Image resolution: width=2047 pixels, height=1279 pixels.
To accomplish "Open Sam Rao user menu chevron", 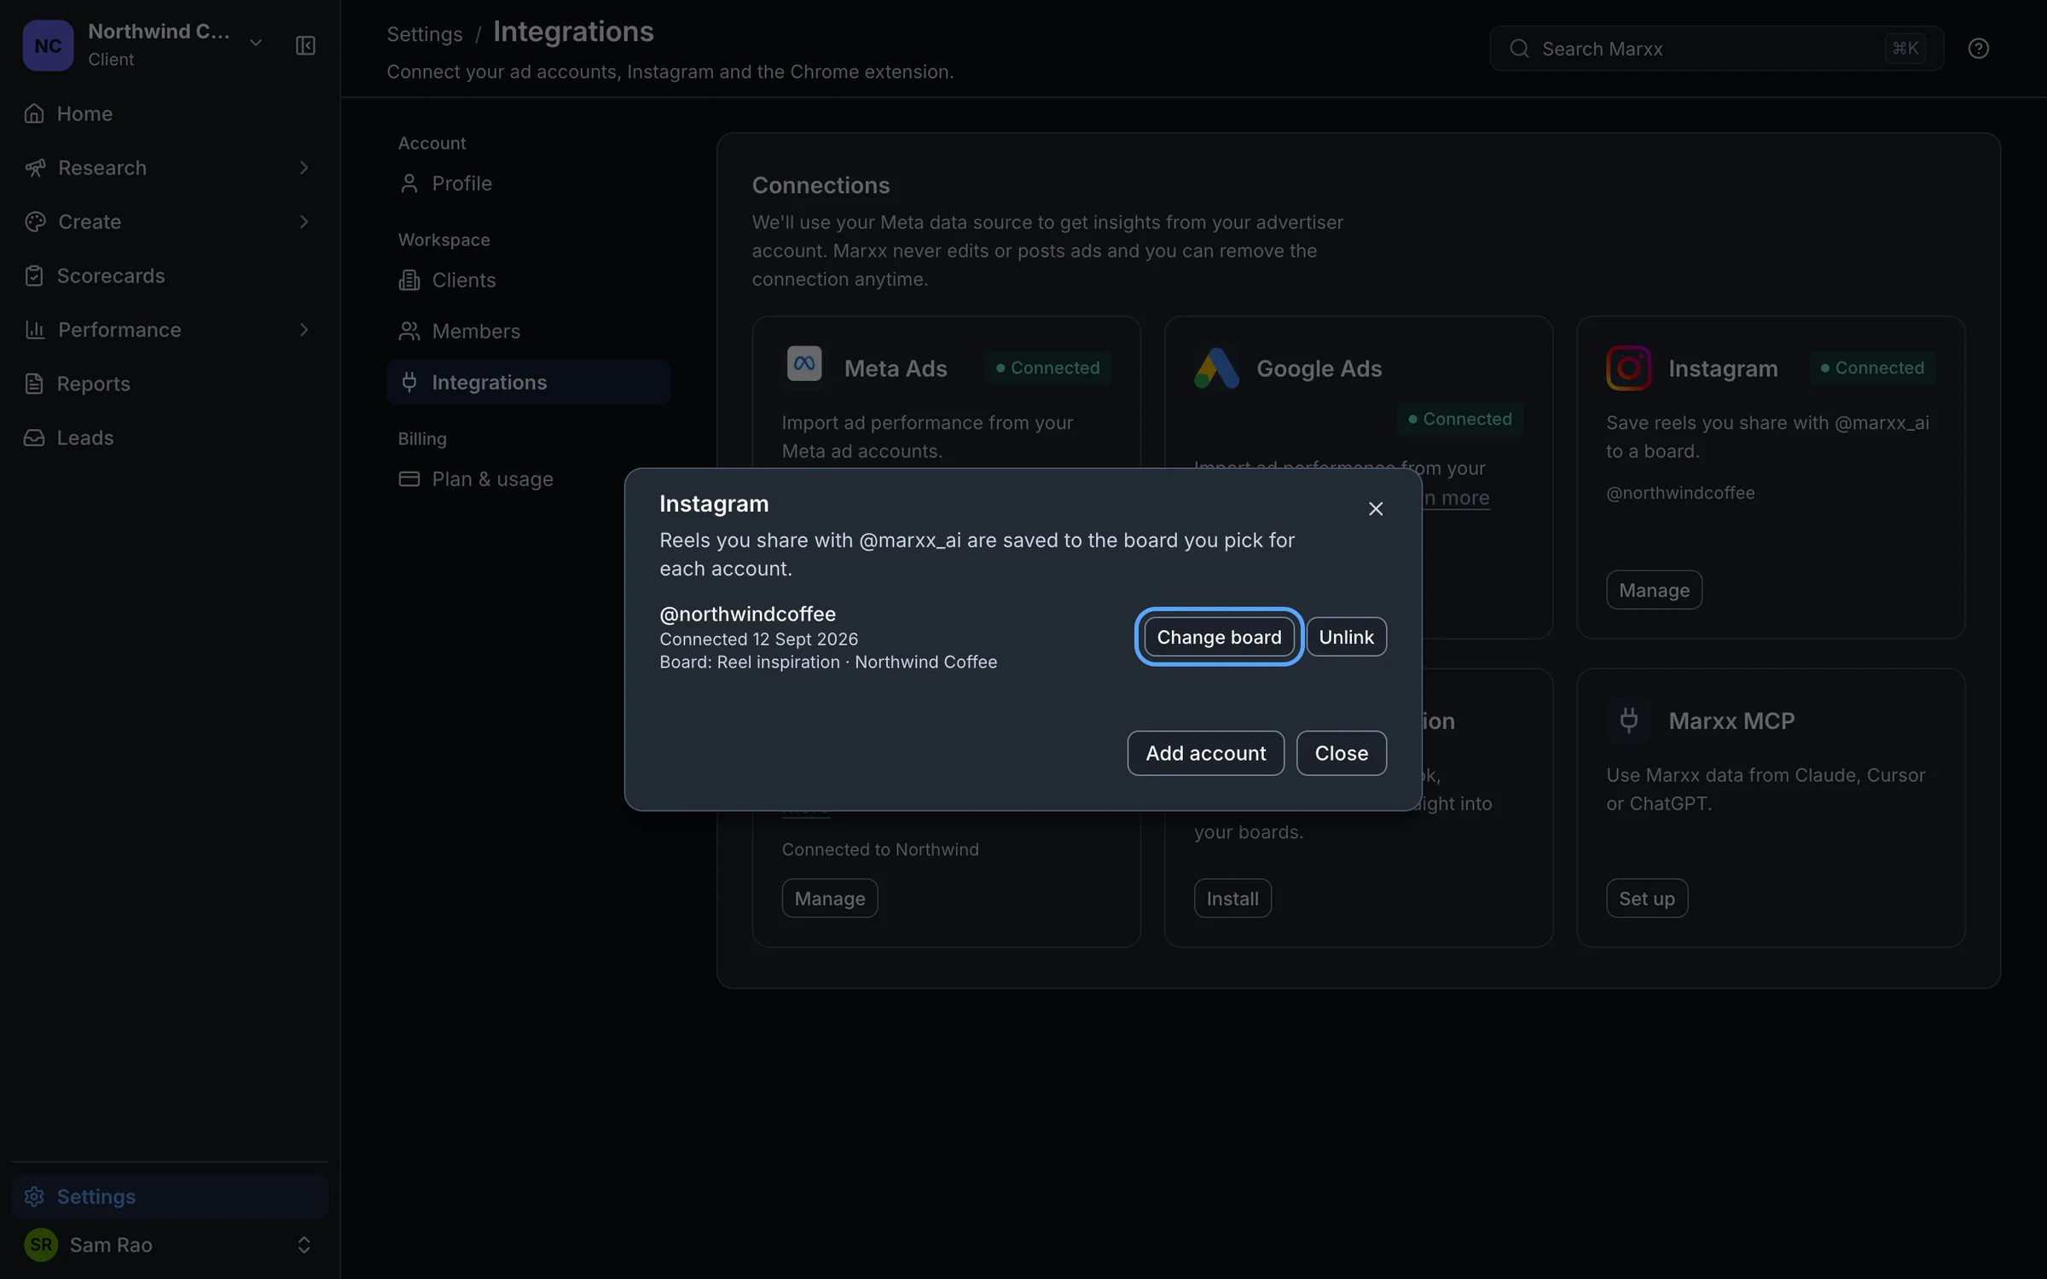I will (x=304, y=1245).
